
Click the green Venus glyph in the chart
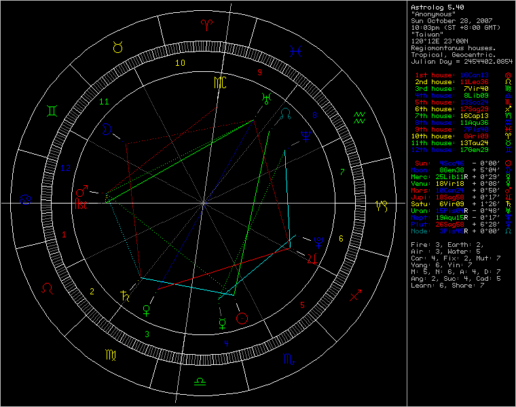(147, 311)
